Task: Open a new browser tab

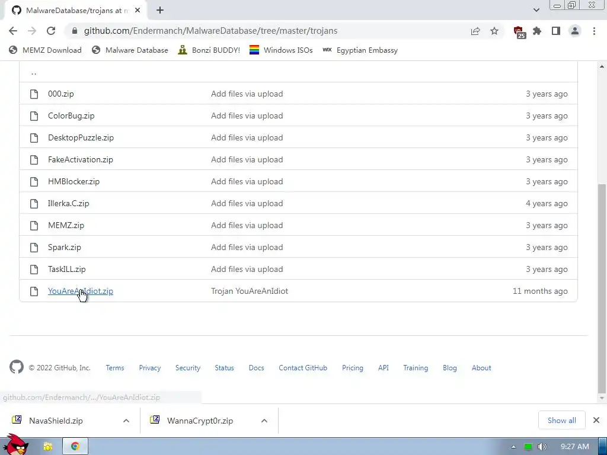Action: click(160, 11)
